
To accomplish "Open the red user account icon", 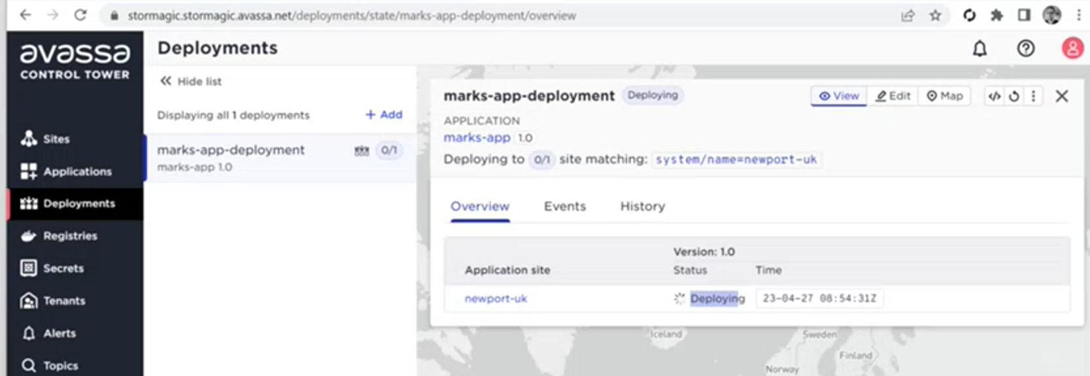I will [1072, 48].
